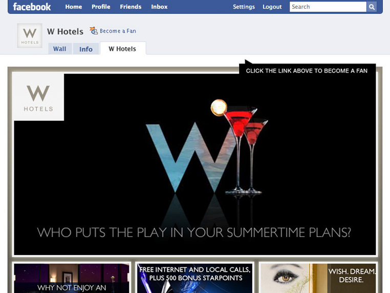Screen dimensions: 390x293
Task: Click the Become a Fan link
Action: pyautogui.click(x=118, y=31)
